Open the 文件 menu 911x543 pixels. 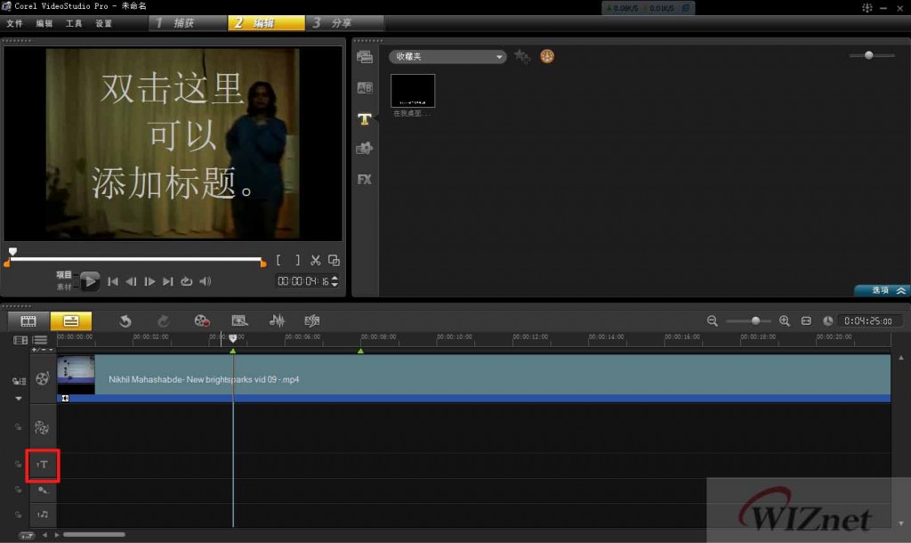[14, 23]
